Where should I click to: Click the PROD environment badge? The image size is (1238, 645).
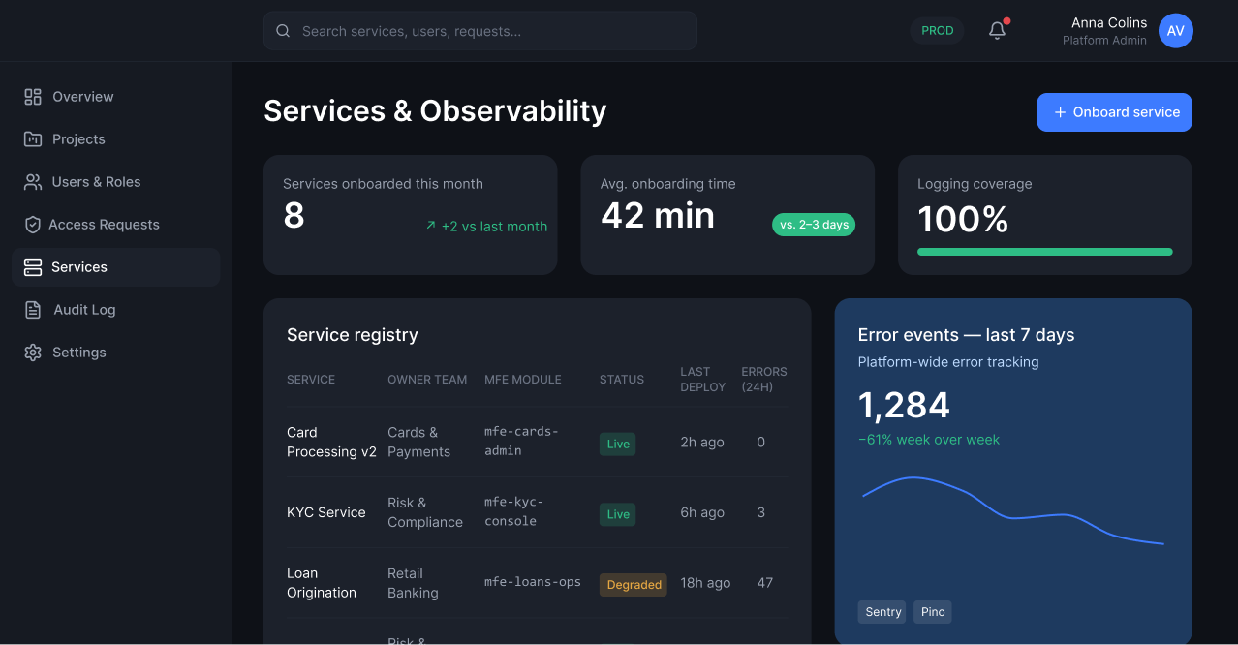coord(937,31)
